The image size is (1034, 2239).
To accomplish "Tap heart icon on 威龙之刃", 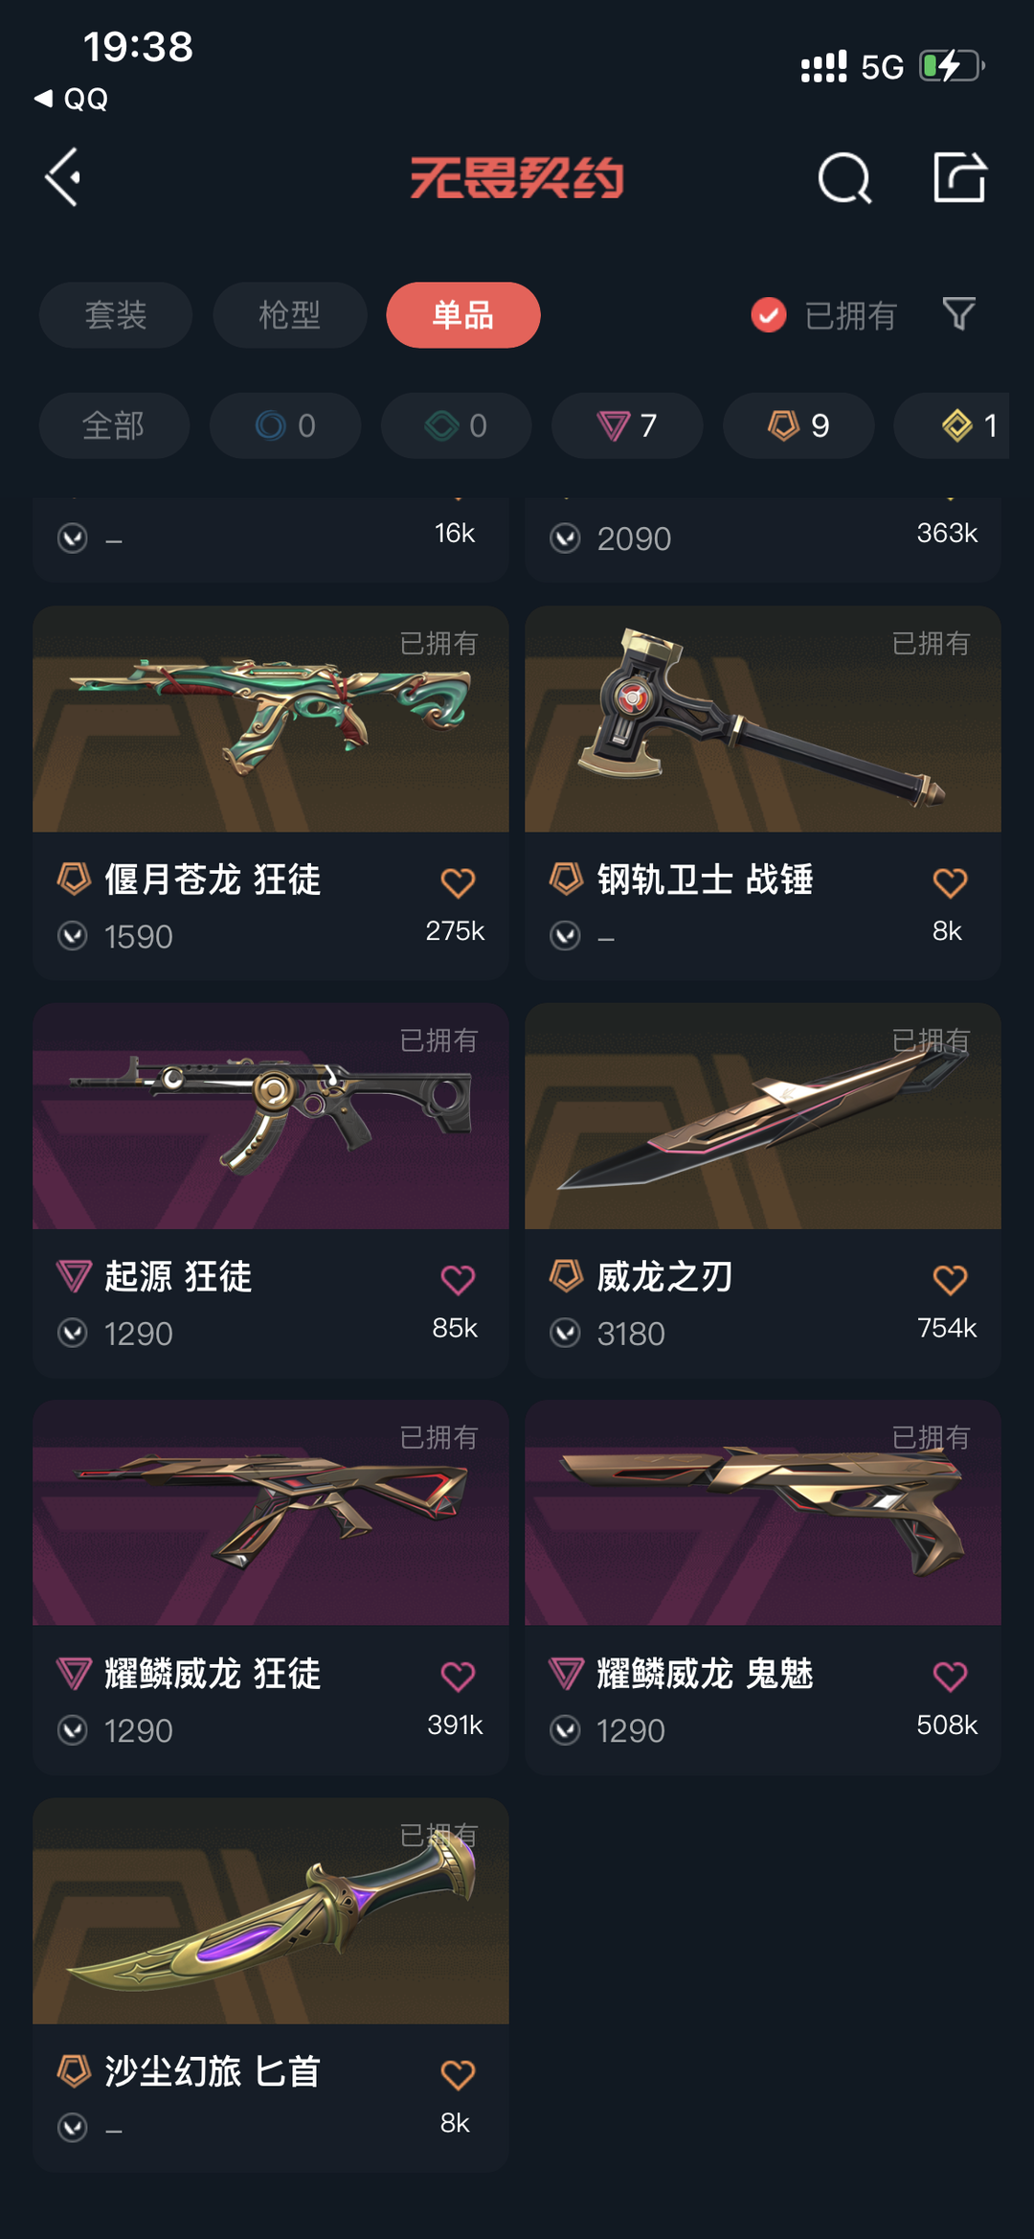I will point(950,1280).
